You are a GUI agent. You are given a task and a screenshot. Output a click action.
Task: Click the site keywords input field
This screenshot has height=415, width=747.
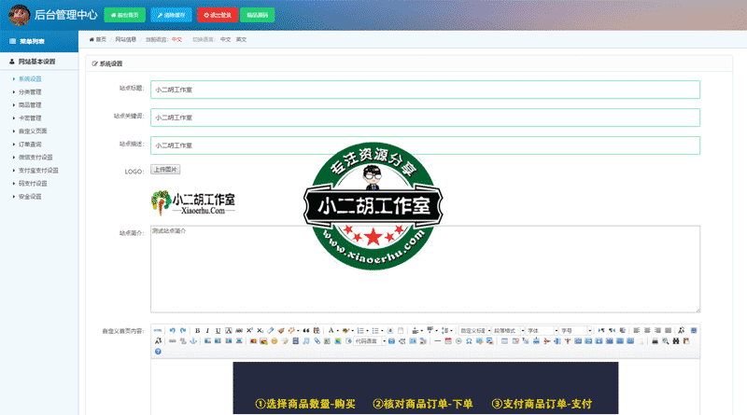coord(426,118)
